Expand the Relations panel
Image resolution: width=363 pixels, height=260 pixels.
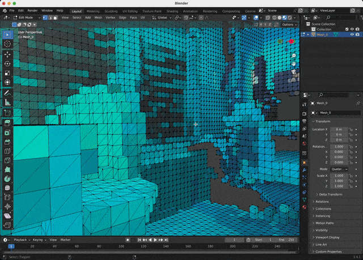(x=320, y=202)
